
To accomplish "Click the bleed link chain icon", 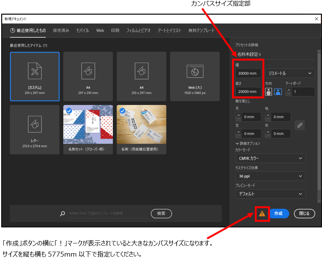I will click(300, 125).
